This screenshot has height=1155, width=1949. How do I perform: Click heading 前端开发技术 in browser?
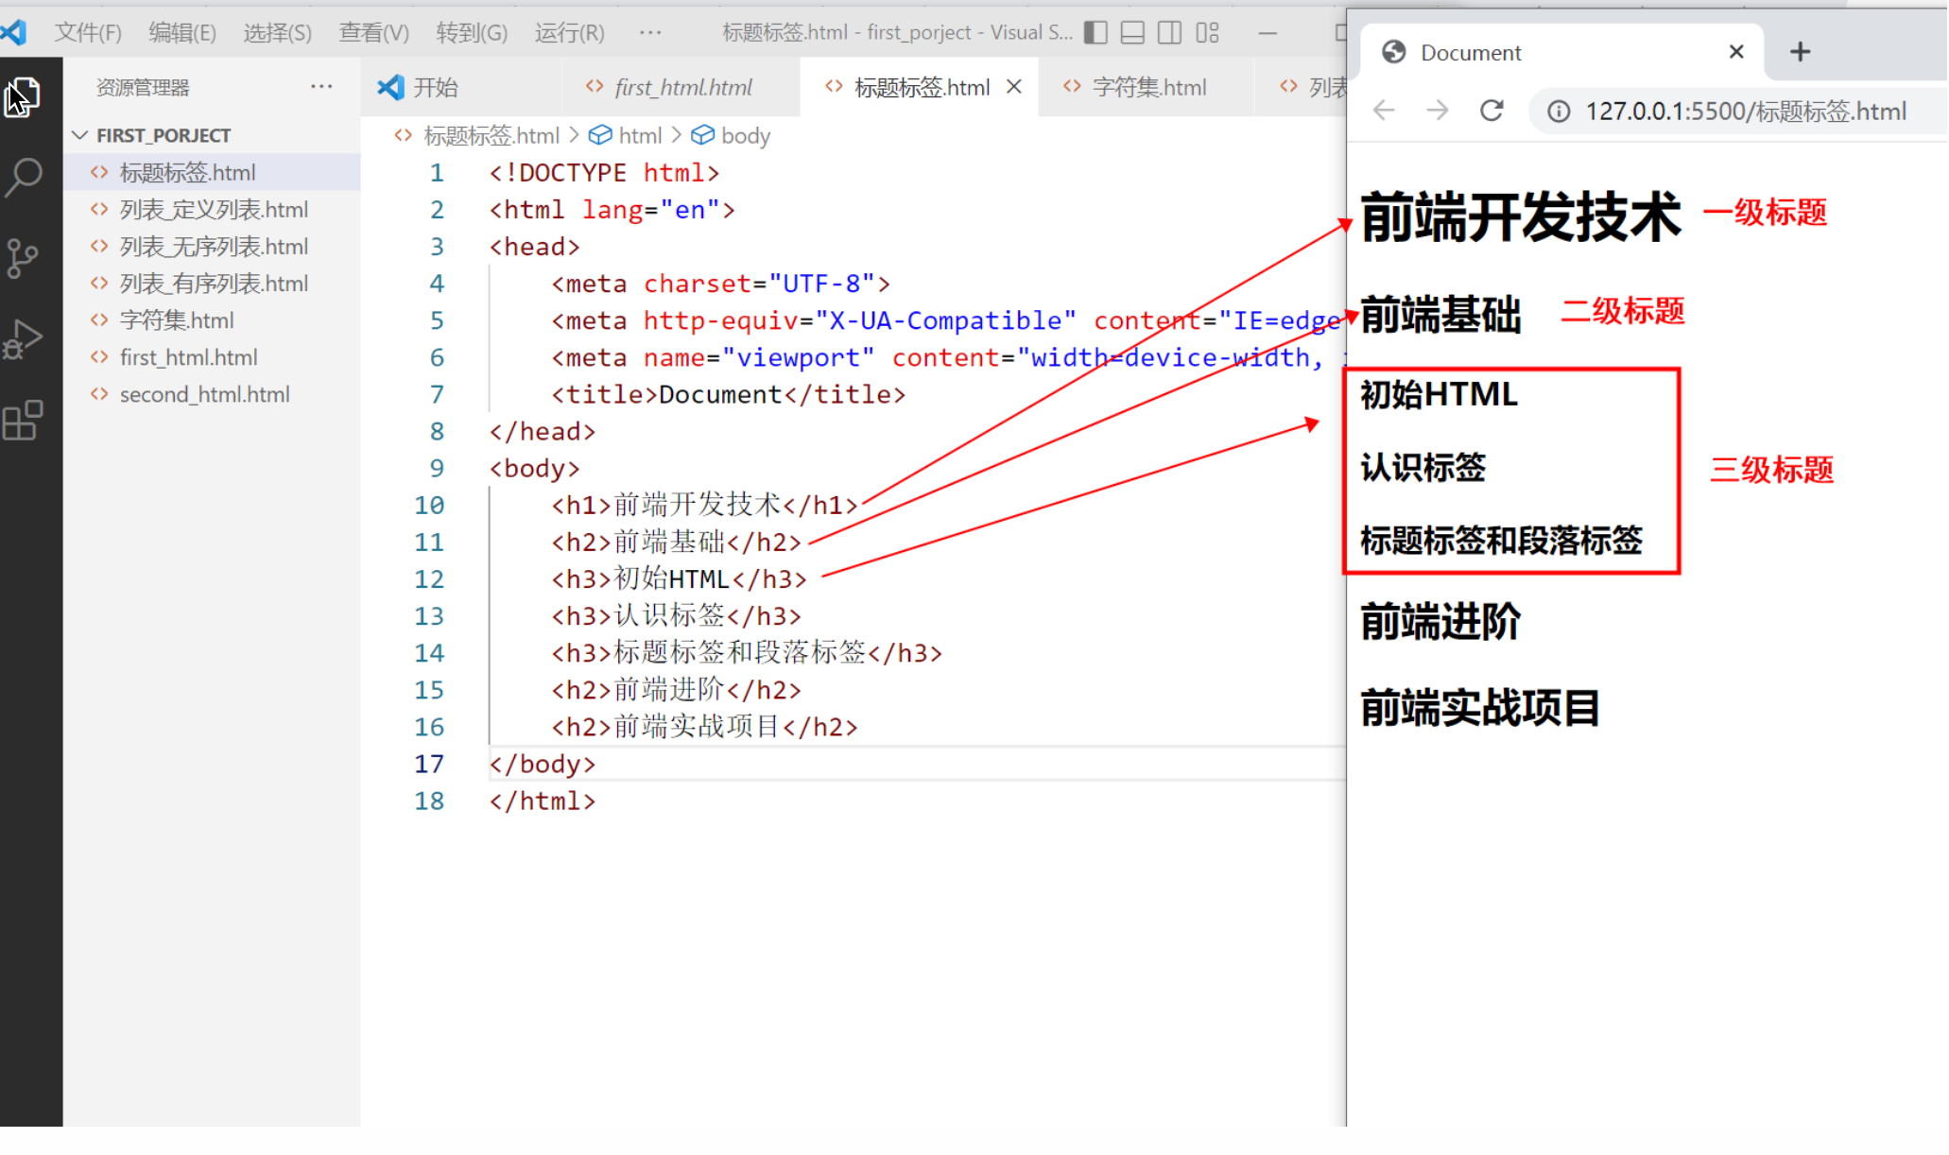click(x=1521, y=216)
